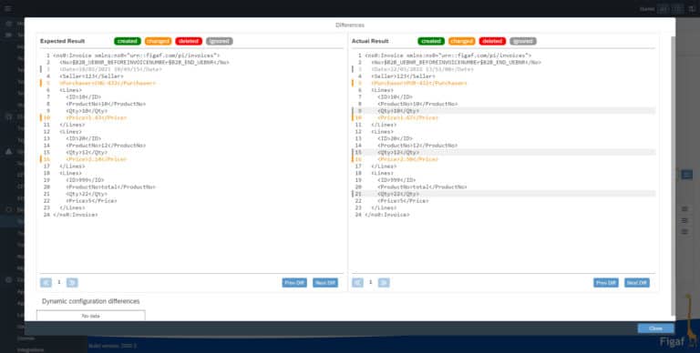The image size is (700, 353).
Task: Select the orange Price line 16 in Actual Result
Action: 407,159
